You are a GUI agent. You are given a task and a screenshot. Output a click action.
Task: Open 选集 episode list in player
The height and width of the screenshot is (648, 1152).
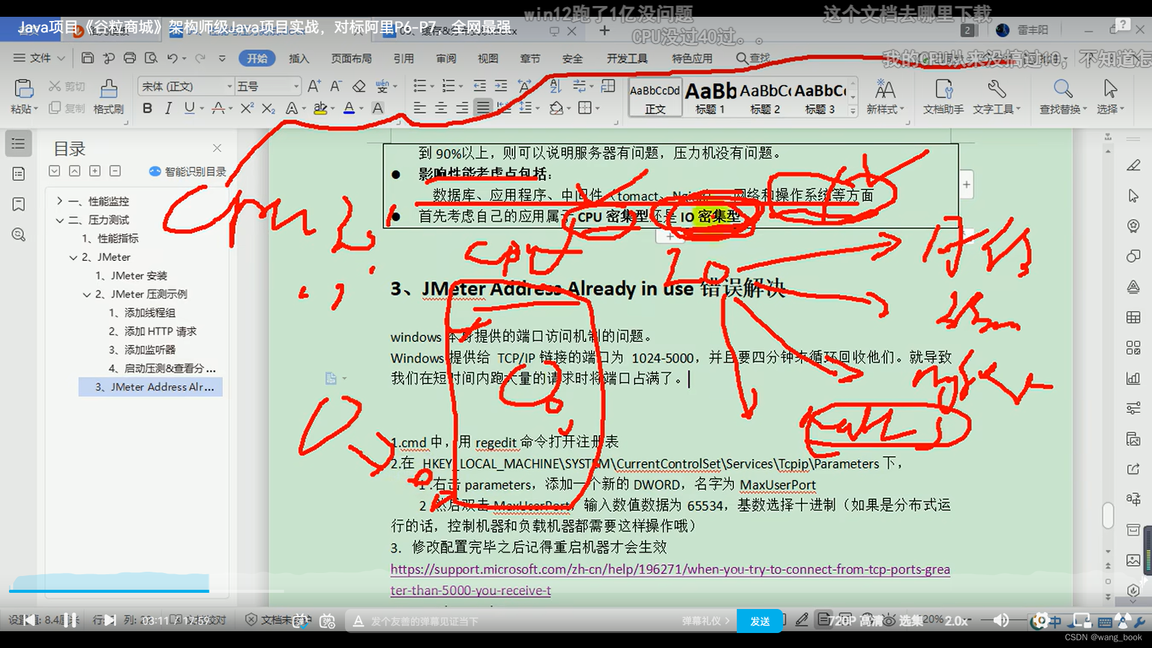[911, 620]
